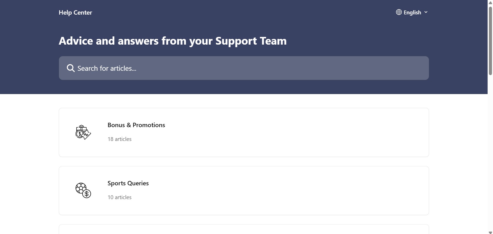This screenshot has width=493, height=234.
Task: Open the Sports Queries collection title
Action: tap(128, 183)
